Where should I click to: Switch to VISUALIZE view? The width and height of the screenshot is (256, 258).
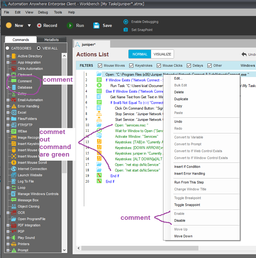(162, 54)
